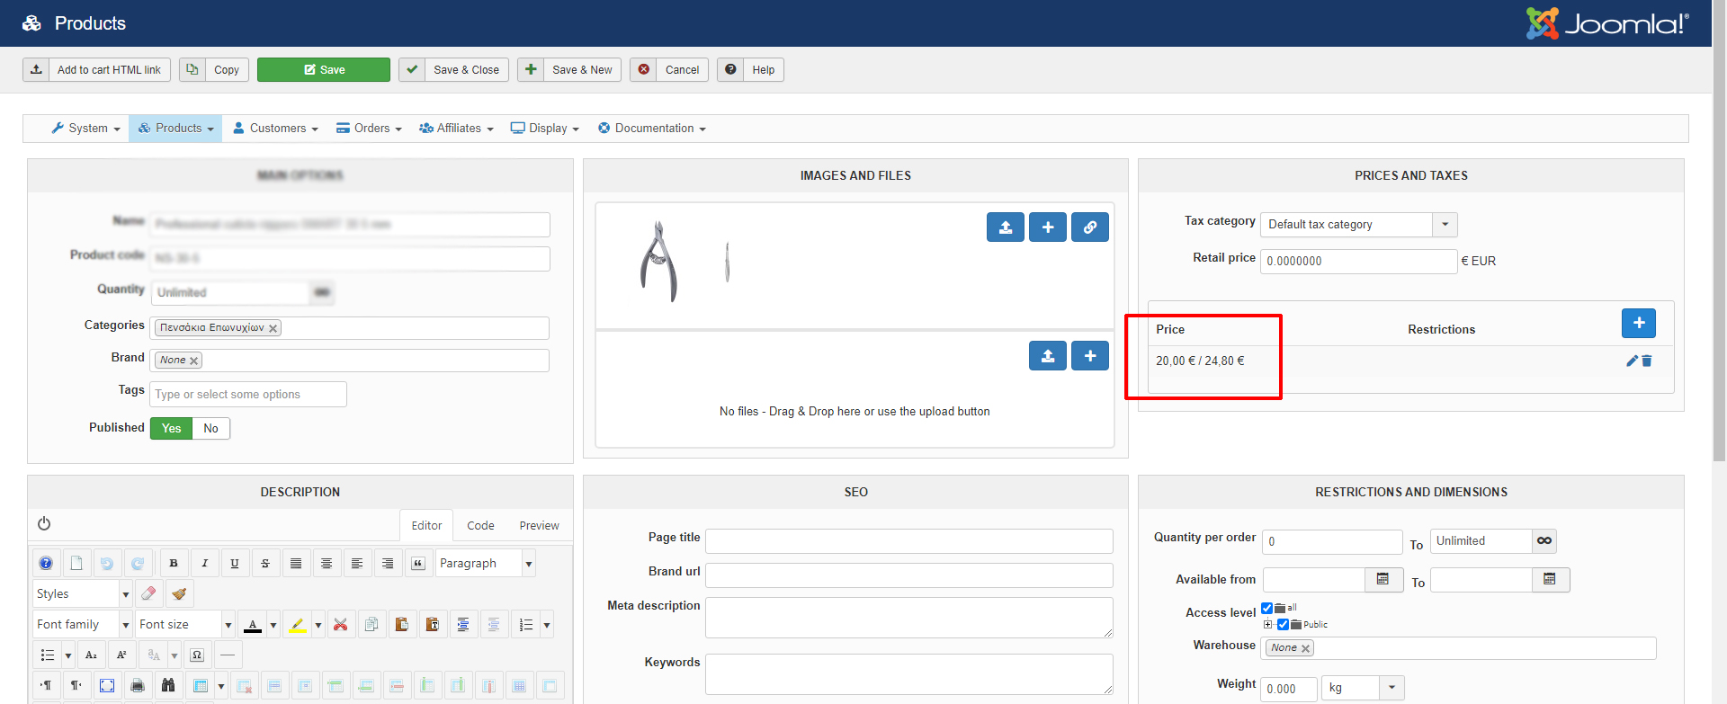This screenshot has height=704, width=1727.
Task: Set quantity limit to unlimited infinity icon
Action: (x=1544, y=540)
